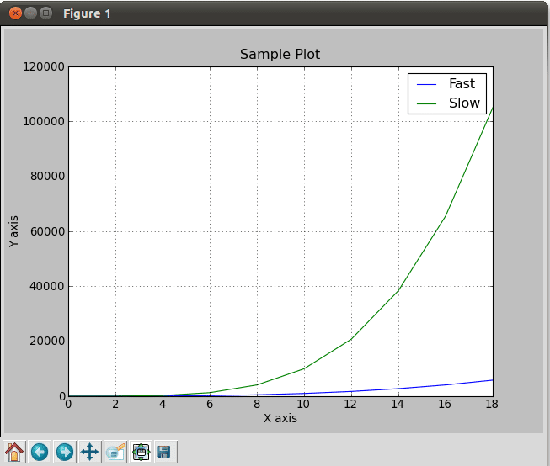This screenshot has height=466, width=550.
Task: Click the Y axis label
Action: pos(13,230)
